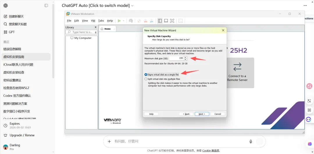Open the Cookie 首选项 link
314x154 pixels.
[211, 151]
